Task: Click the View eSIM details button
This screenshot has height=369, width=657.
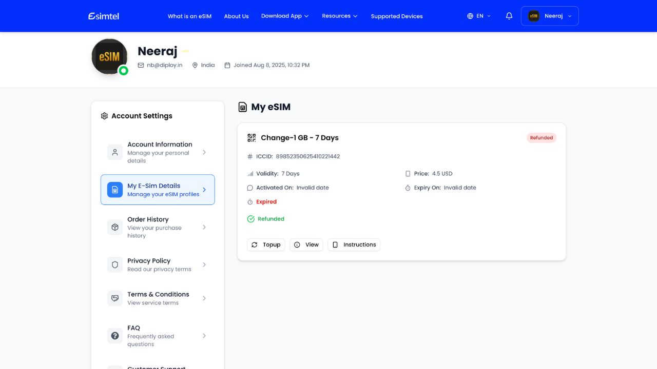Action: coord(306,244)
